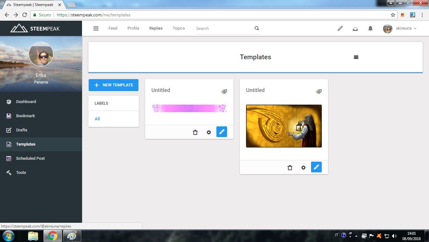The image size is (429, 242).
Task: Open the hamburger menu beside Feed
Action: point(96,28)
